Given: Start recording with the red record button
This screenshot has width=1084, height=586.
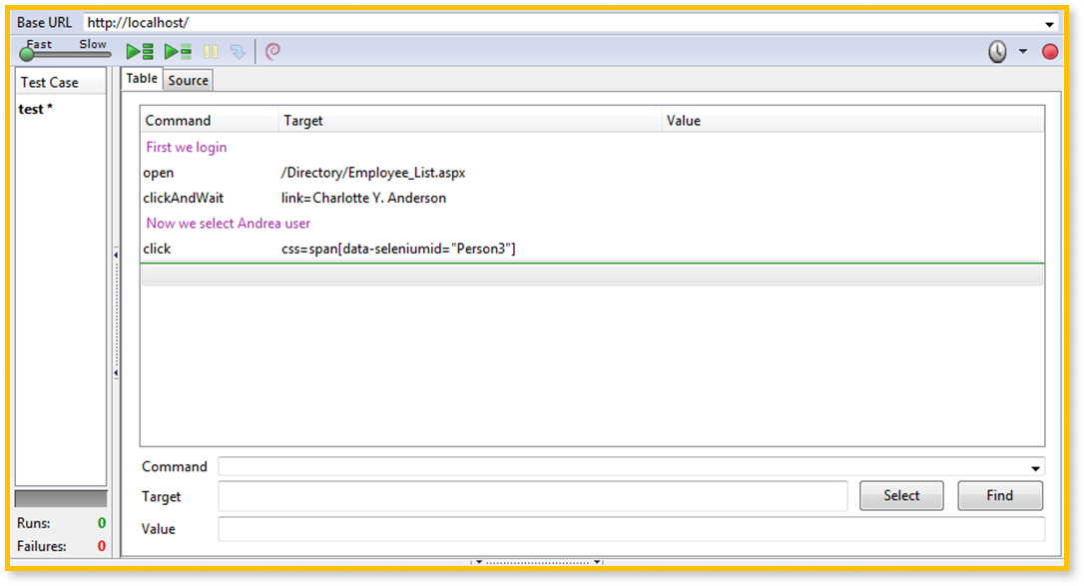Looking at the screenshot, I should (1048, 51).
